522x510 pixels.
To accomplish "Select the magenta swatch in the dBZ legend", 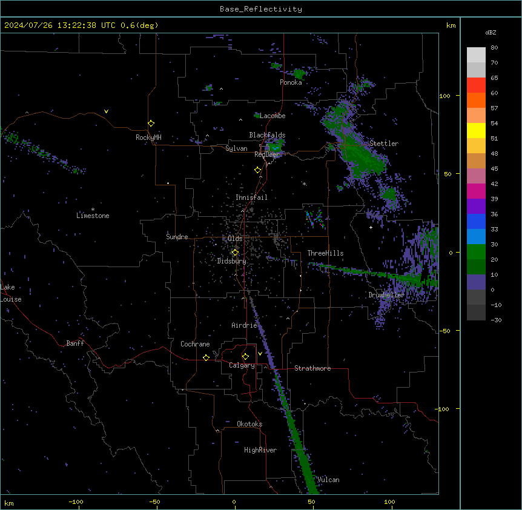I will point(476,191).
